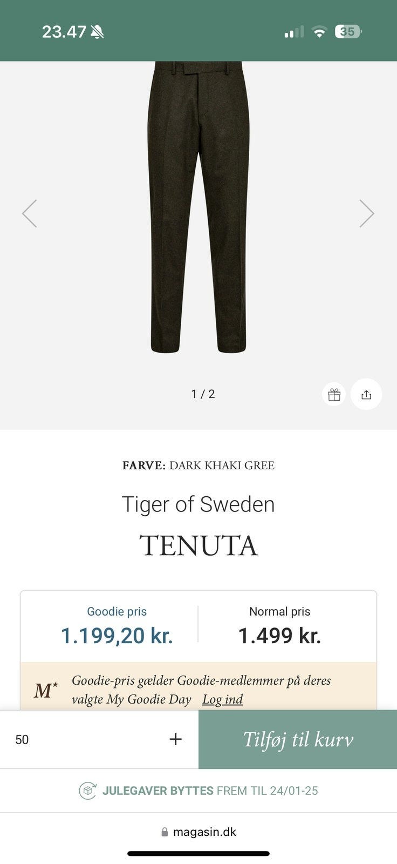Viewport: 397px width, 864px height.
Task: Tap the Tiger of Sweden brand name
Action: [198, 504]
